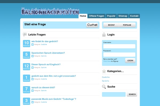
Task: Open the Sitemap tab
Action: pos(123,16)
